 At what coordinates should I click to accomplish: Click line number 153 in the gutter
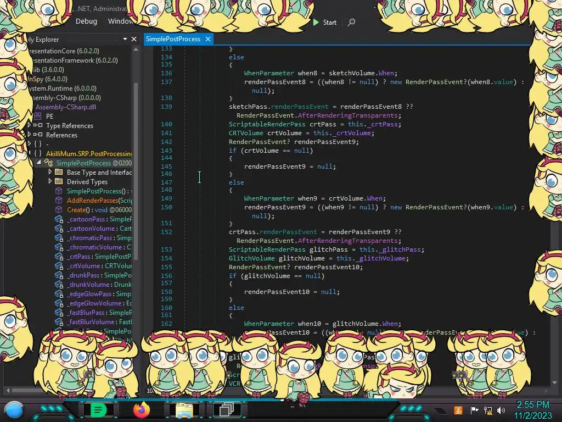(166, 249)
